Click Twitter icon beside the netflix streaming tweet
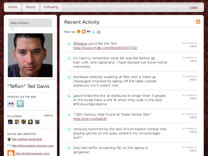 pos(69,148)
